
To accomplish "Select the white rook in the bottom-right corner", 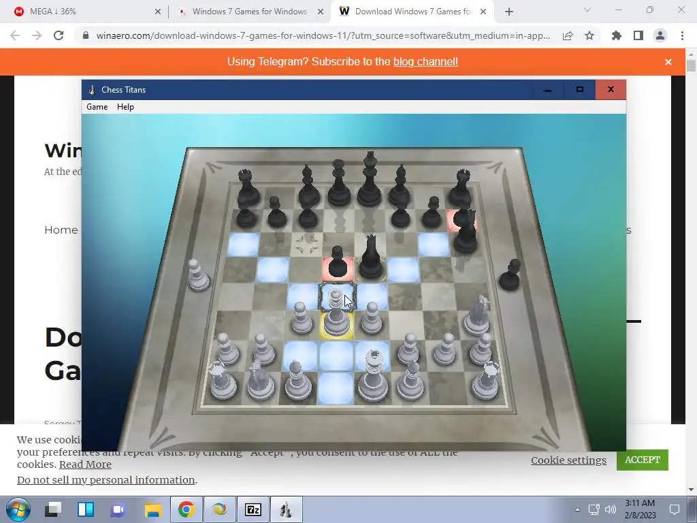I will (485, 381).
